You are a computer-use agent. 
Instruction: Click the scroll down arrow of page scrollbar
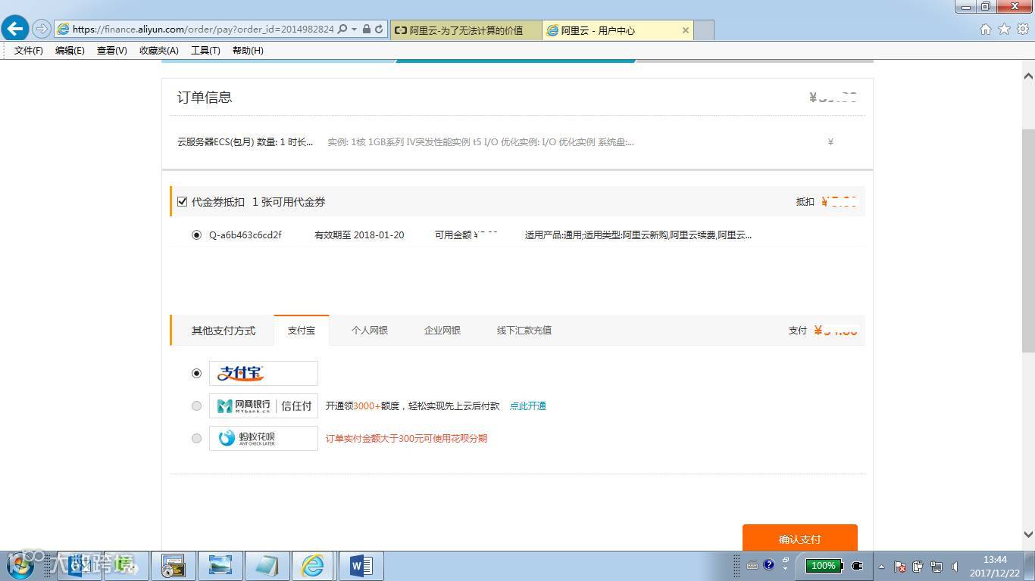pos(1028,534)
